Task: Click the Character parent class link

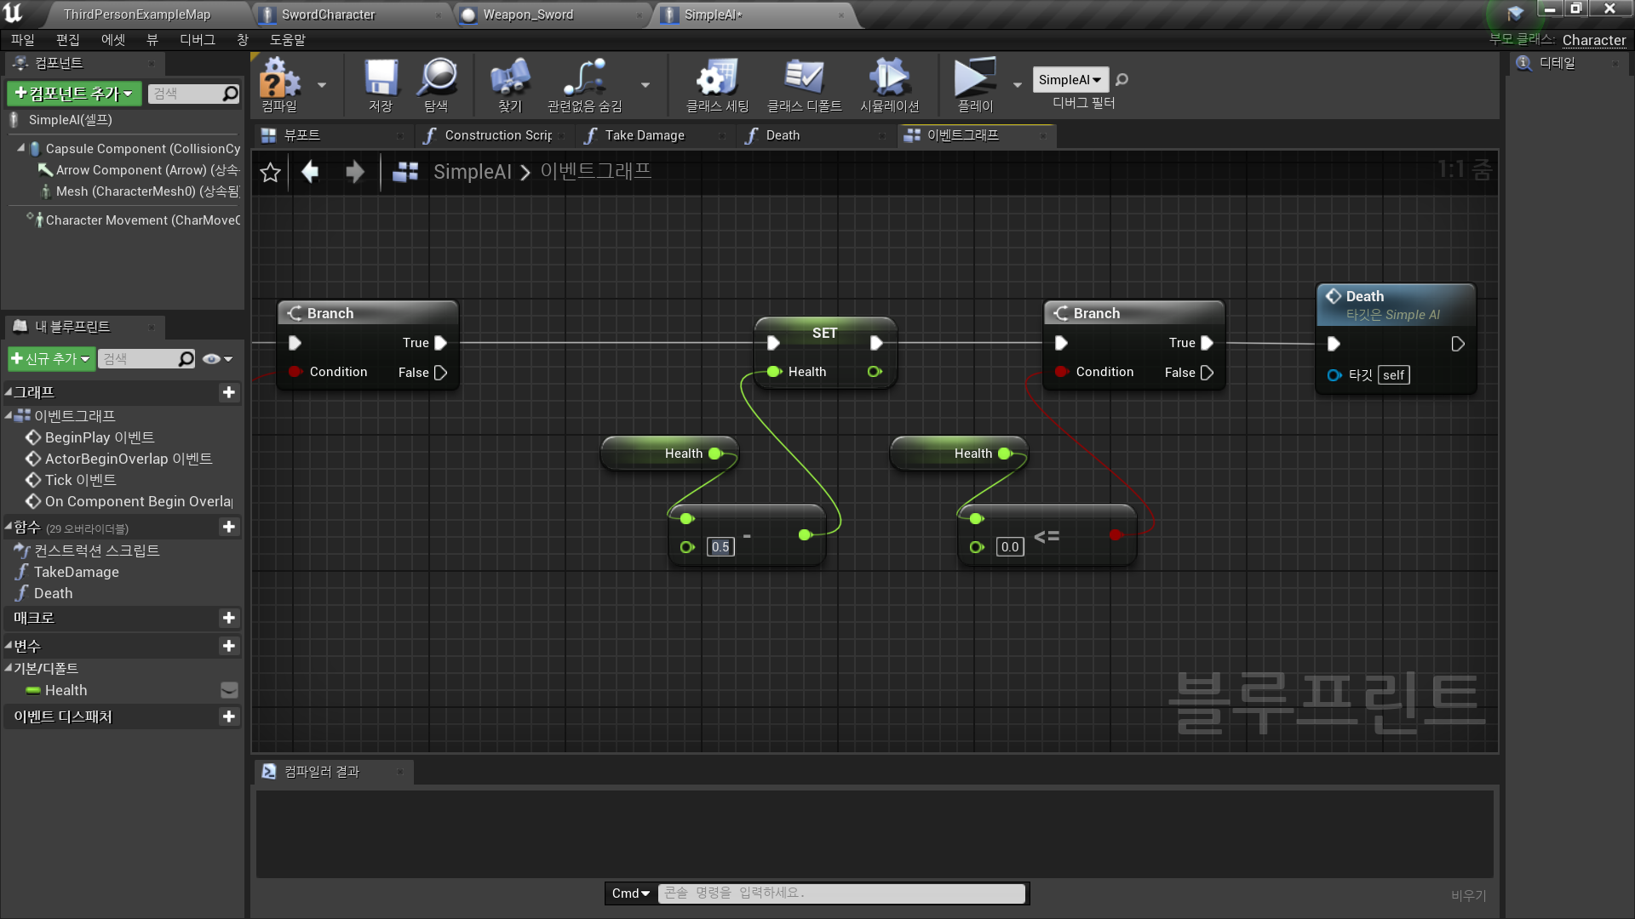Action: click(x=1593, y=40)
